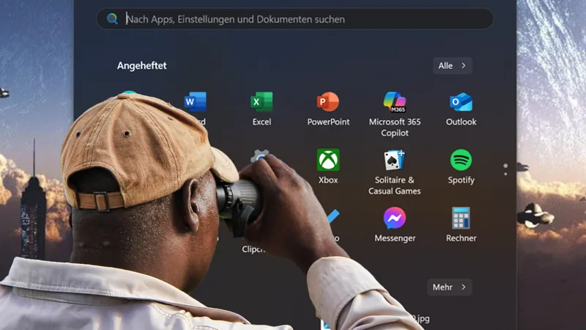586x330 pixels.
Task: Start Microsoft 365 Copilot
Action: coord(395,102)
